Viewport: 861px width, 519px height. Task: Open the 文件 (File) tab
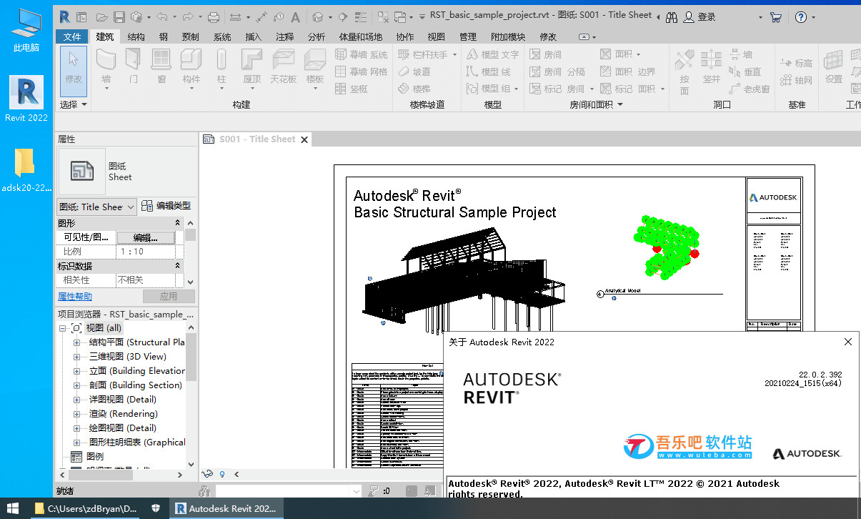(x=72, y=36)
